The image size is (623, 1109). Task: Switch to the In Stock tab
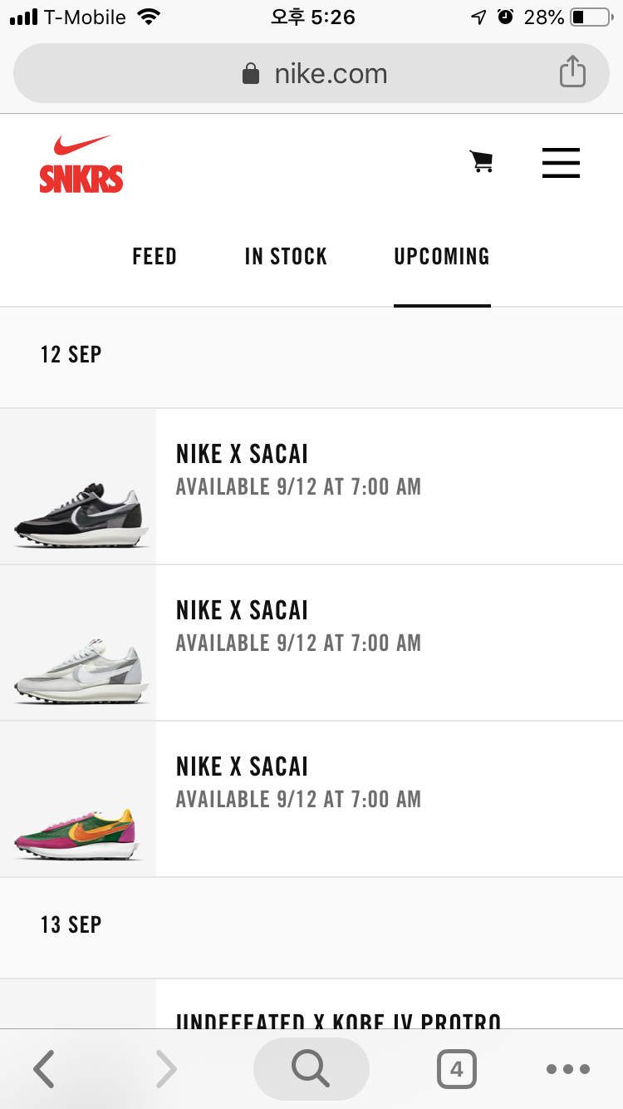pos(286,256)
